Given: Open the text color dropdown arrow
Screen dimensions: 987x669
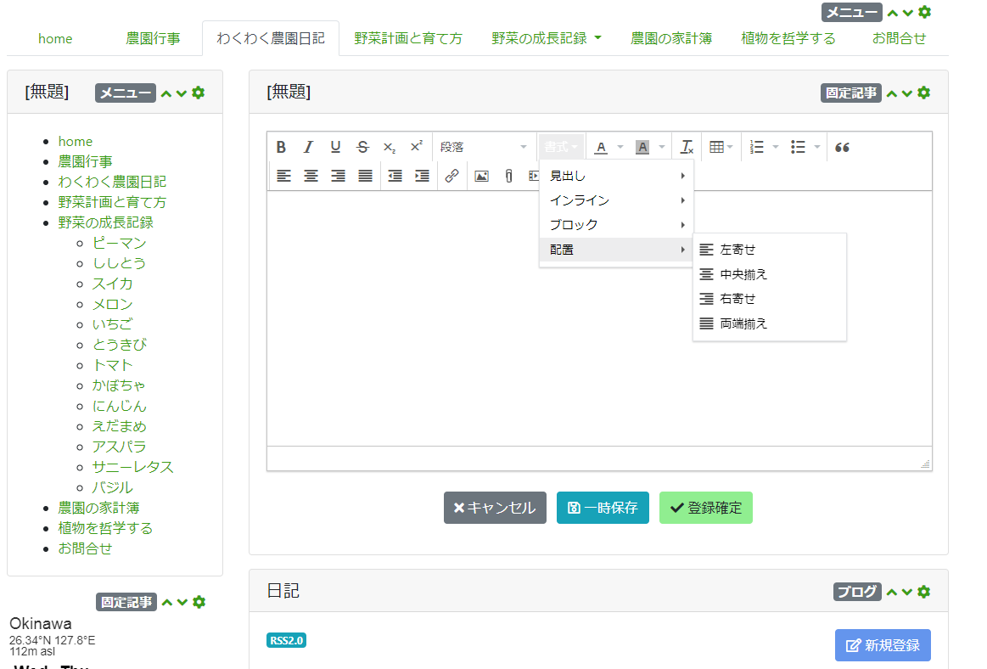Looking at the screenshot, I should pos(620,147).
